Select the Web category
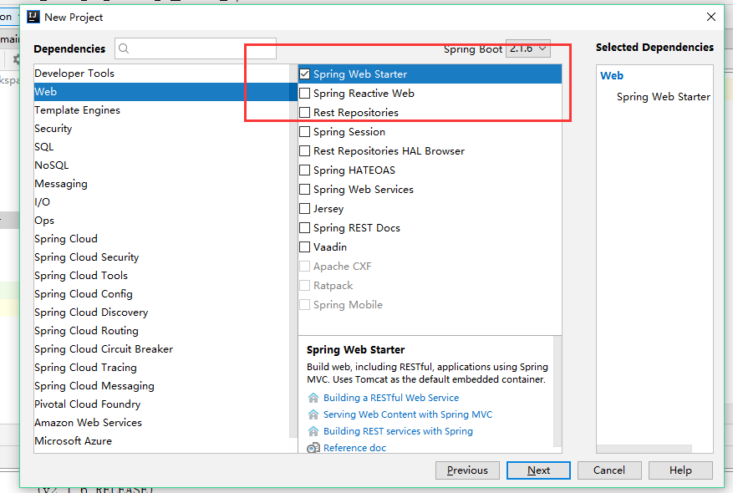The width and height of the screenshot is (733, 493). [162, 92]
